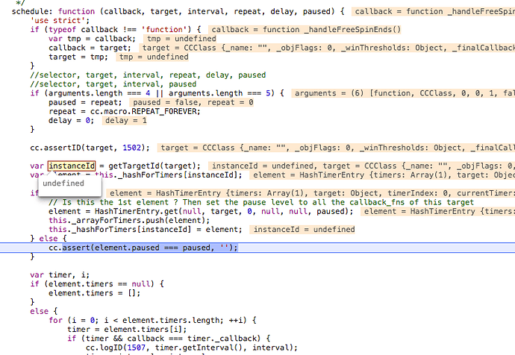Click the 'callback = target;' assignment statement
Image resolution: width=515 pixels, height=355 pixels.
pos(90,48)
